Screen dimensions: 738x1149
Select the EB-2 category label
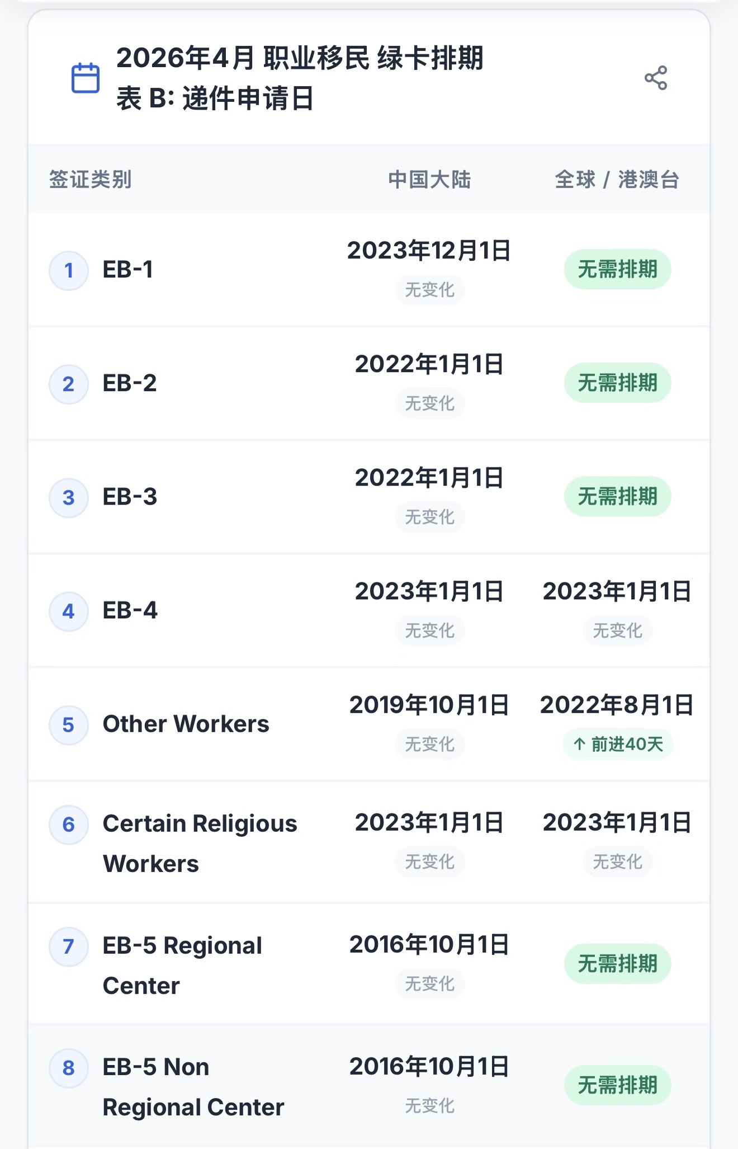[x=130, y=383]
